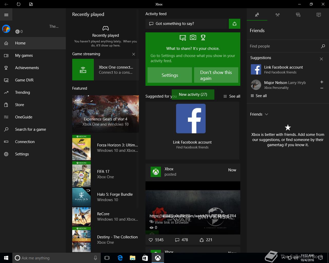This screenshot has height=263, width=329.
Task: Switch to Activity alerts tab icon
Action: 319,15
